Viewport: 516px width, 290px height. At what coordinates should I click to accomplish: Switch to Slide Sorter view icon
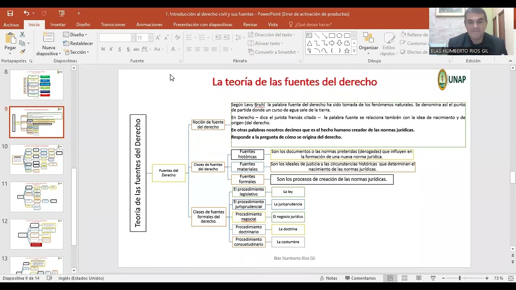[404, 278]
